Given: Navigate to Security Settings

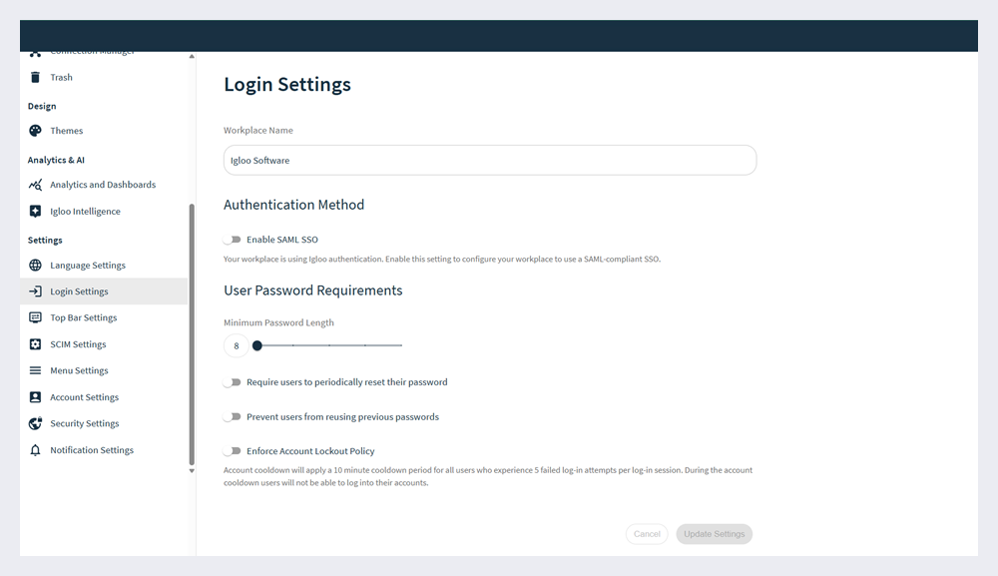Looking at the screenshot, I should pos(36,423).
